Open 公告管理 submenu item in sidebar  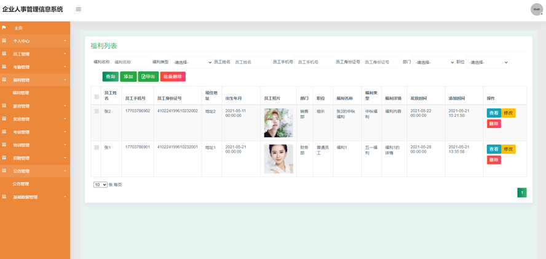point(21,184)
